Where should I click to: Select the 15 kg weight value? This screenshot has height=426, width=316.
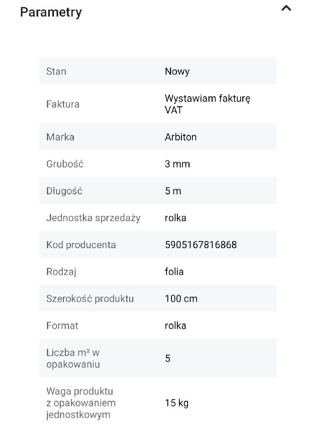(176, 403)
